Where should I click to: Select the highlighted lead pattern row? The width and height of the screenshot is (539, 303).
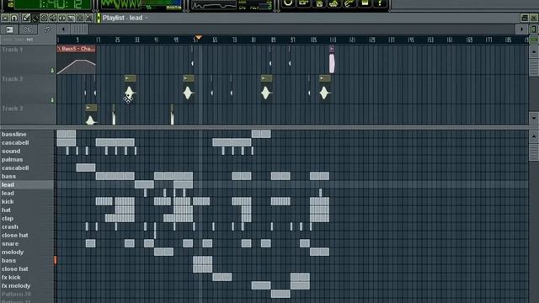pyautogui.click(x=27, y=185)
